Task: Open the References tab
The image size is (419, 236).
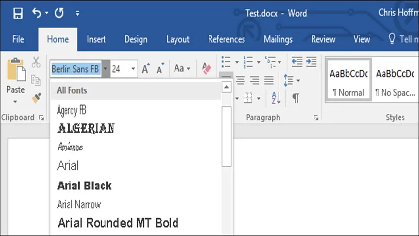Action: [226, 39]
